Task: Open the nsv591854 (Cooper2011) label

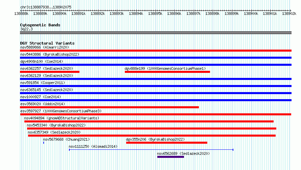Action: point(43,83)
